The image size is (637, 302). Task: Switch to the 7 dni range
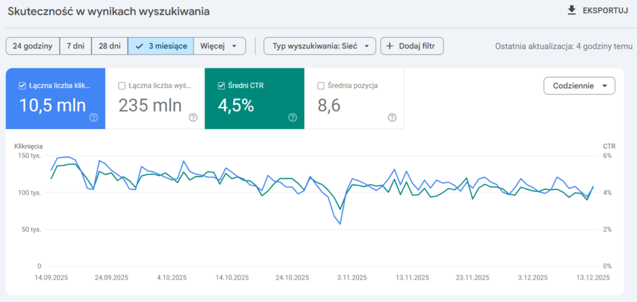[x=75, y=46]
